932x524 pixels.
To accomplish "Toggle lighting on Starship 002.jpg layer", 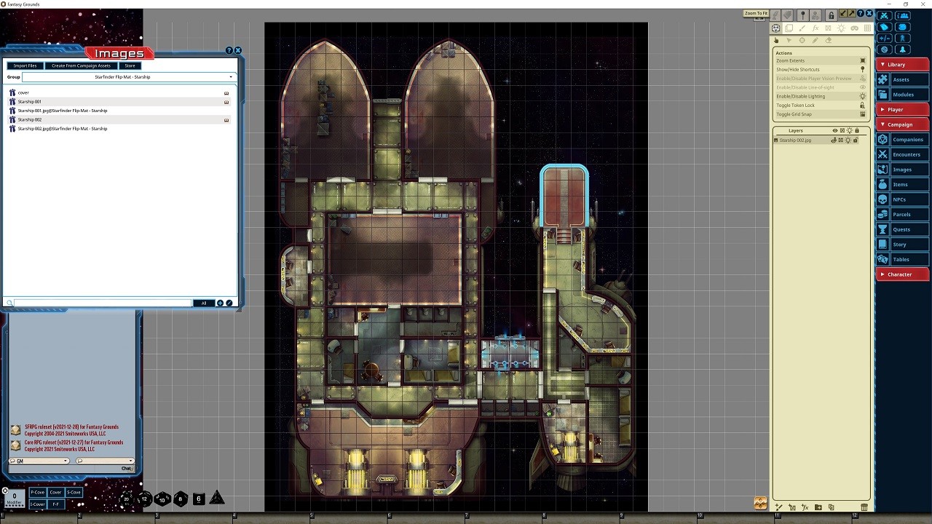I will [x=848, y=140].
